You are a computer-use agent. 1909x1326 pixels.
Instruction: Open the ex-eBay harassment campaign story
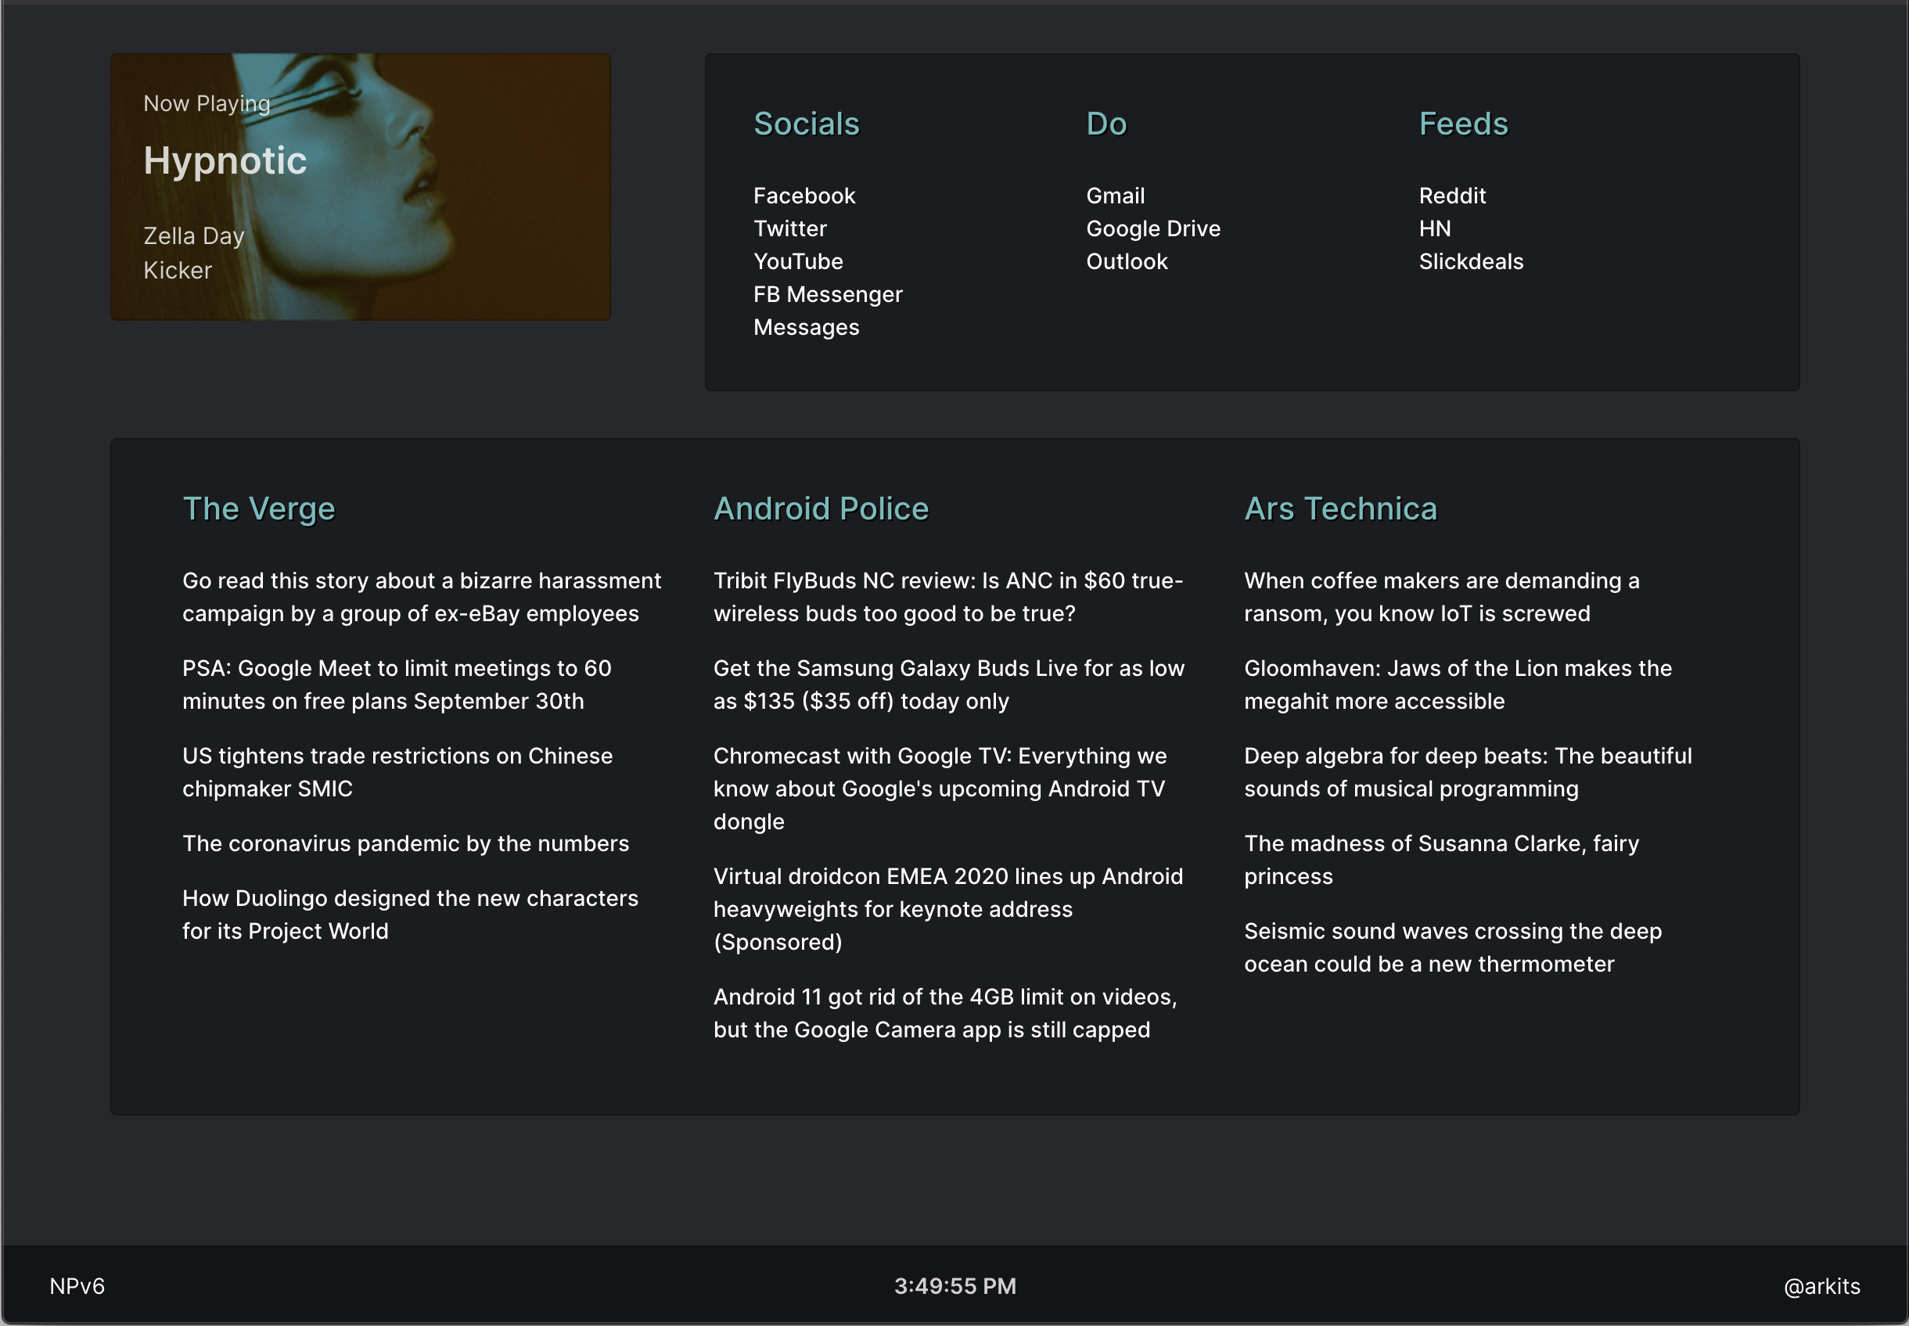click(x=421, y=598)
